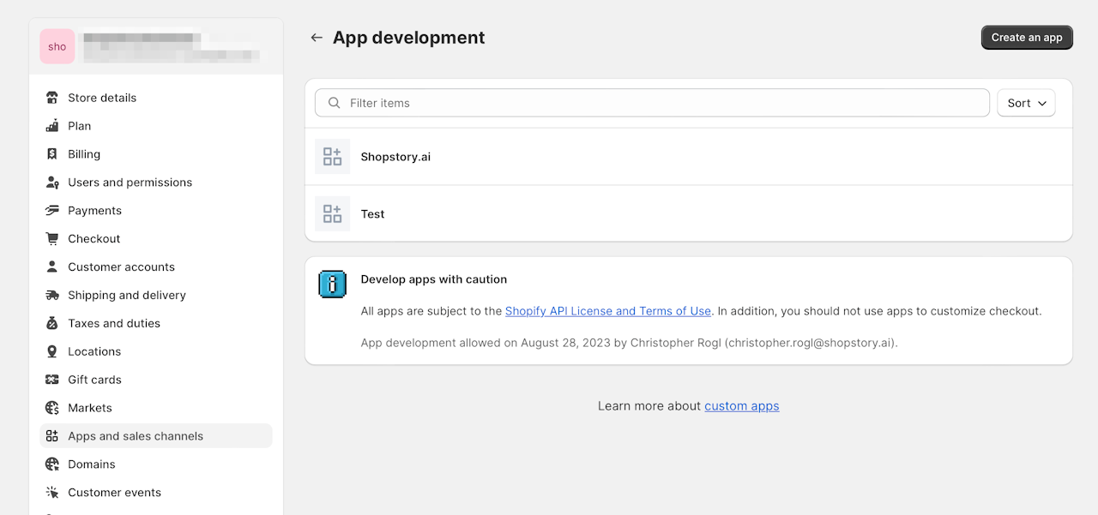Go to Users and permissions
This screenshot has width=1098, height=515.
pyautogui.click(x=130, y=183)
